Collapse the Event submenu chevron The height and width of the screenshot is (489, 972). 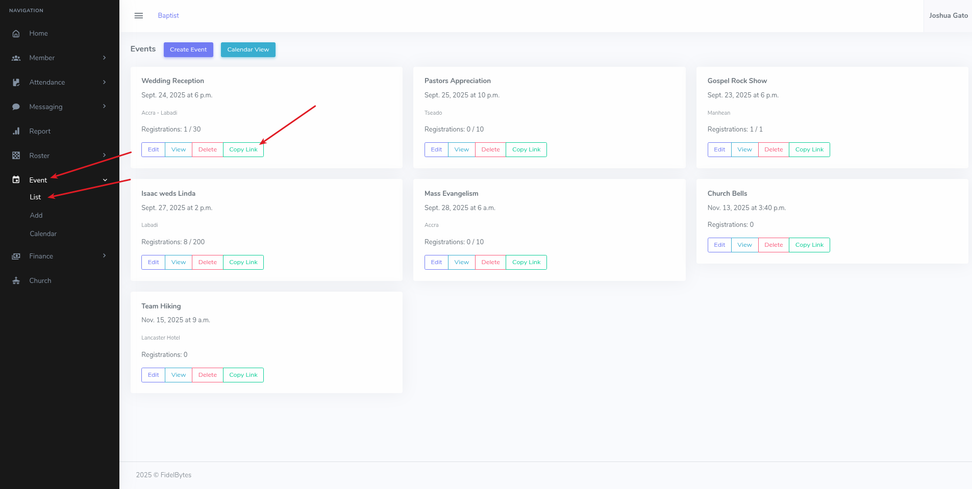(105, 181)
